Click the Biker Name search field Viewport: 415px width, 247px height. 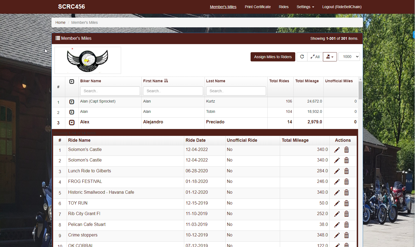[x=110, y=91]
